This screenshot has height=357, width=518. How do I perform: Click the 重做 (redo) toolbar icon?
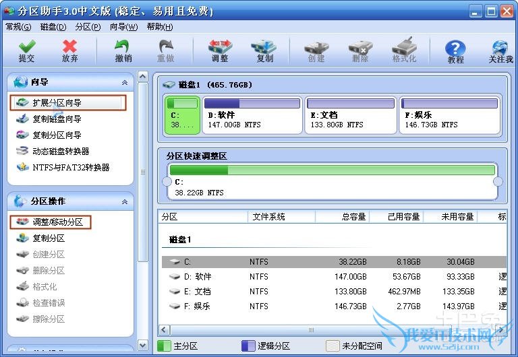[x=165, y=51]
